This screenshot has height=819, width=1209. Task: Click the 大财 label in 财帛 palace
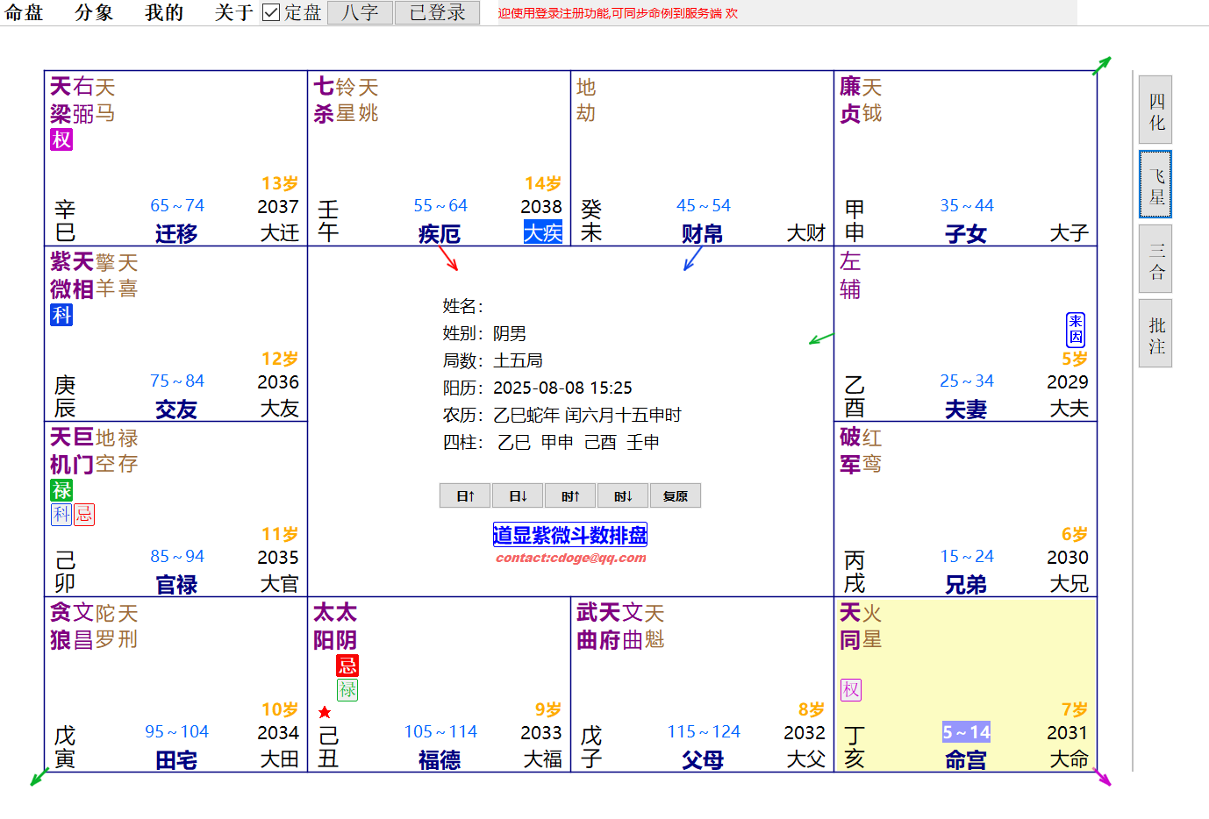(x=806, y=233)
